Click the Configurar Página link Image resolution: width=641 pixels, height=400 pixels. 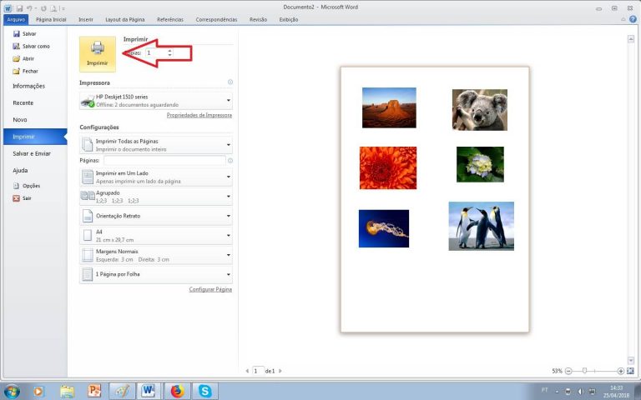pos(210,289)
